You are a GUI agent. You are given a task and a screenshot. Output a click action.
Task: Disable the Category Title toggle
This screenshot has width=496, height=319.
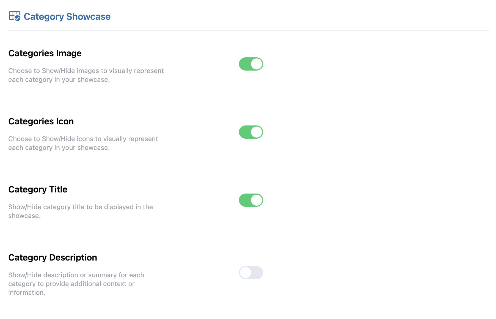[251, 200]
